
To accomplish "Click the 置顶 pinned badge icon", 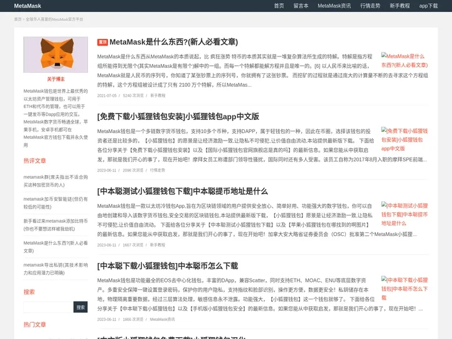I will click(x=102, y=42).
